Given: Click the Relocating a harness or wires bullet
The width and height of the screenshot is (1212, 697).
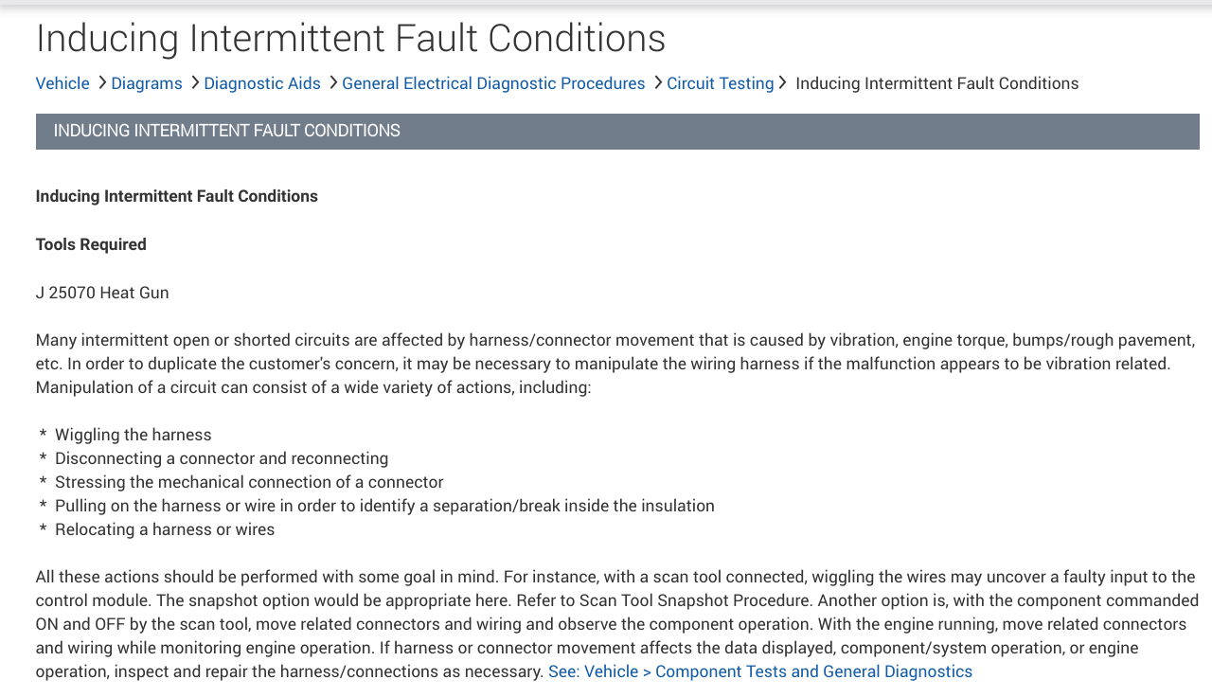Looking at the screenshot, I should [165, 529].
